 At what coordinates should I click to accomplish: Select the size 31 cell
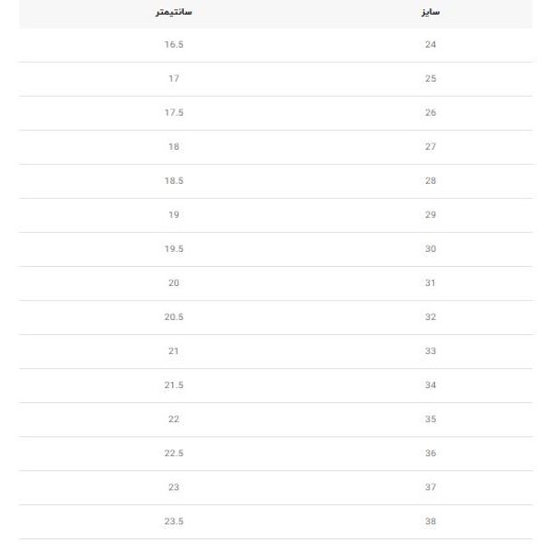[x=431, y=283]
